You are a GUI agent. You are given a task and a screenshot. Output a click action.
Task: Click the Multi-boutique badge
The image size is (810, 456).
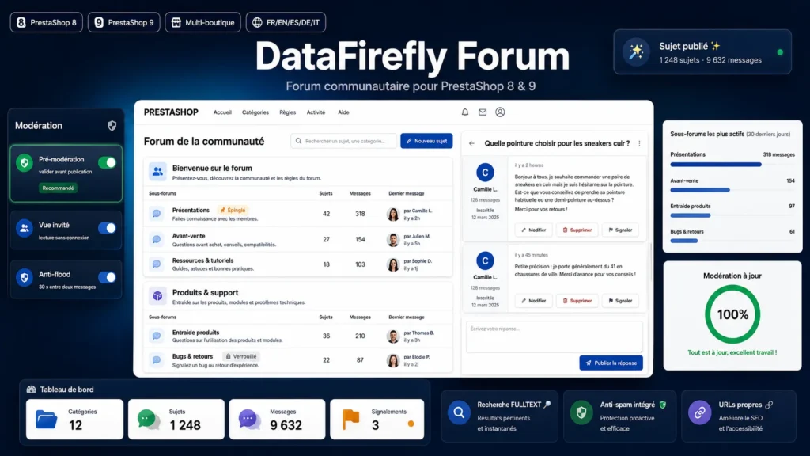[203, 22]
